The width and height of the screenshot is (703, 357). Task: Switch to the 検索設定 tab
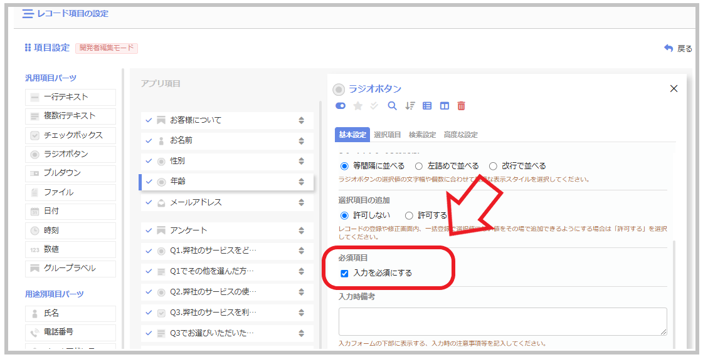point(422,135)
